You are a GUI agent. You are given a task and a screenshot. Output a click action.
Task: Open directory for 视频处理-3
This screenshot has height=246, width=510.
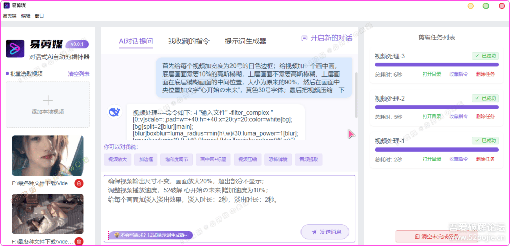[432, 74]
